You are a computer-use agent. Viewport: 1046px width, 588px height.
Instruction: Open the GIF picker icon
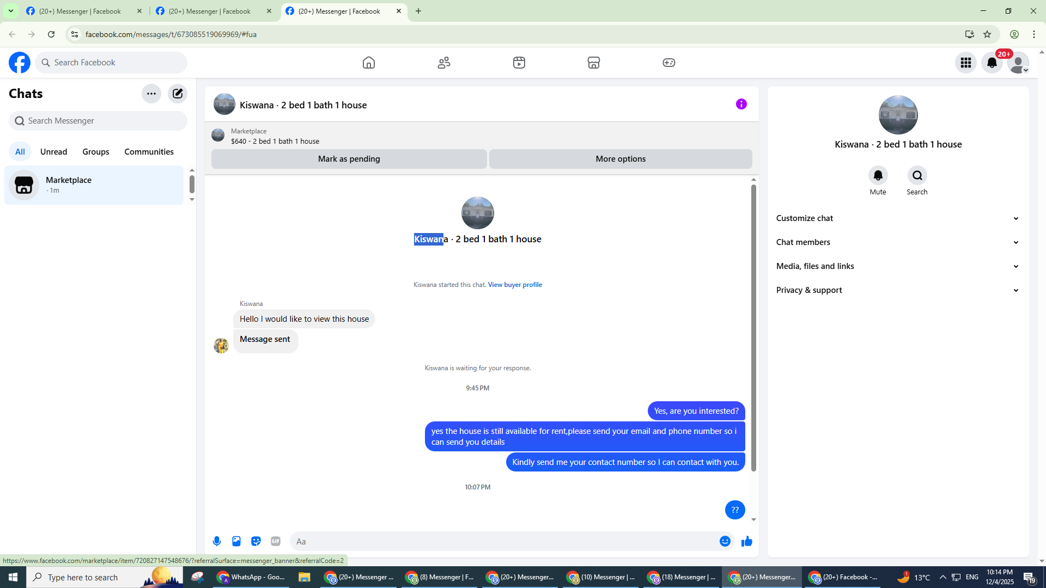pyautogui.click(x=276, y=541)
